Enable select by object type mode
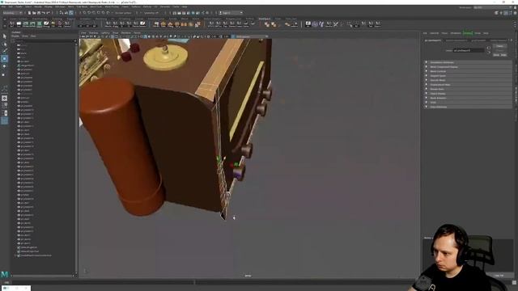This screenshot has height=291, width=518. (x=66, y=13)
